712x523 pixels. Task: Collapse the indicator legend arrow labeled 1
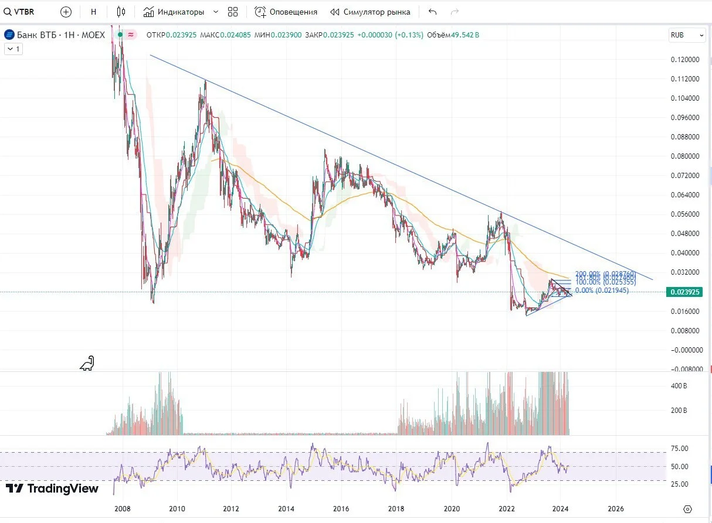pos(13,49)
